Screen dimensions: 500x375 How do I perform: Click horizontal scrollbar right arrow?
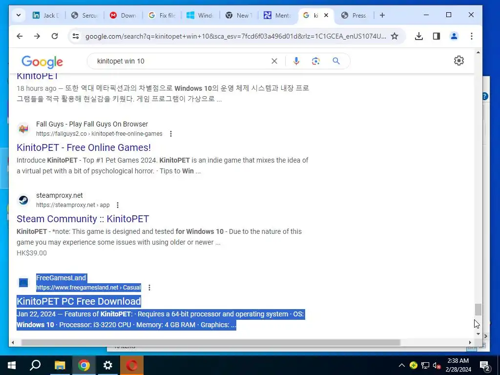[x=470, y=342]
